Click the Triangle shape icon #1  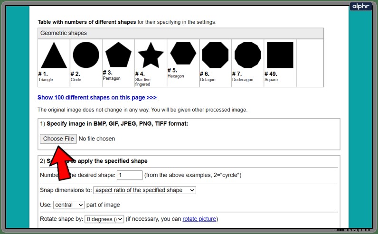point(54,55)
